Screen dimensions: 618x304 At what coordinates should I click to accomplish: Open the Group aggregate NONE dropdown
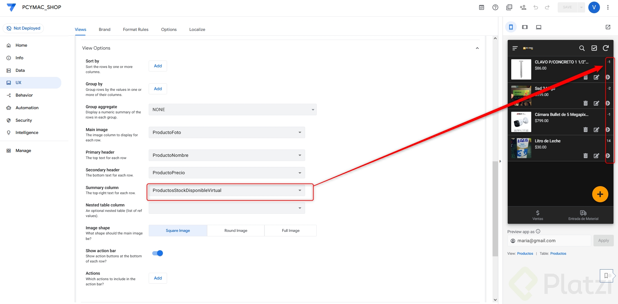pyautogui.click(x=233, y=109)
